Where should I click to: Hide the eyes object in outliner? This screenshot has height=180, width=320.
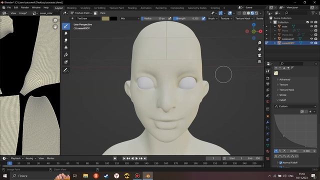click(311, 26)
